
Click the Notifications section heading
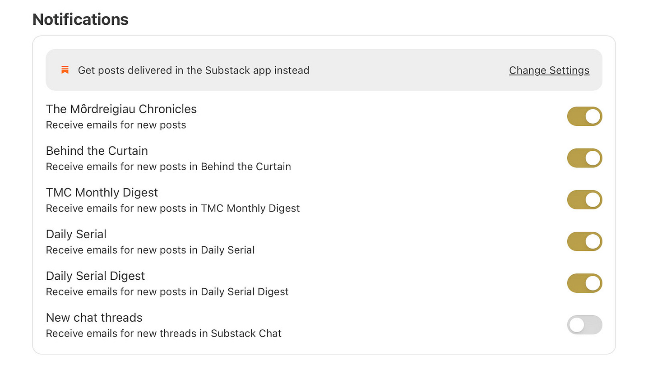pos(80,19)
